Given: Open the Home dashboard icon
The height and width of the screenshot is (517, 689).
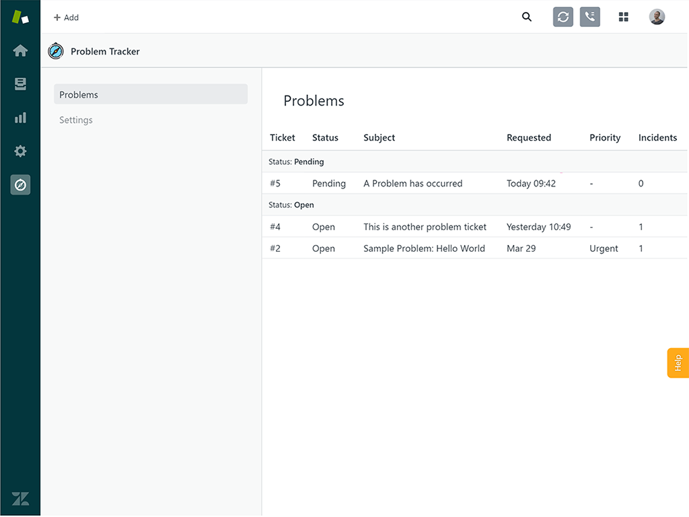Looking at the screenshot, I should point(20,50).
